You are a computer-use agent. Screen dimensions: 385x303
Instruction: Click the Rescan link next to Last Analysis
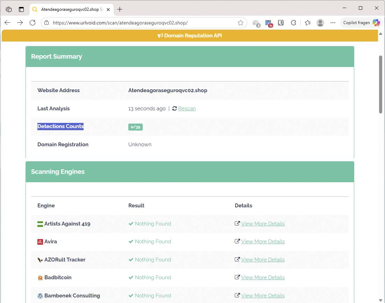coord(187,108)
